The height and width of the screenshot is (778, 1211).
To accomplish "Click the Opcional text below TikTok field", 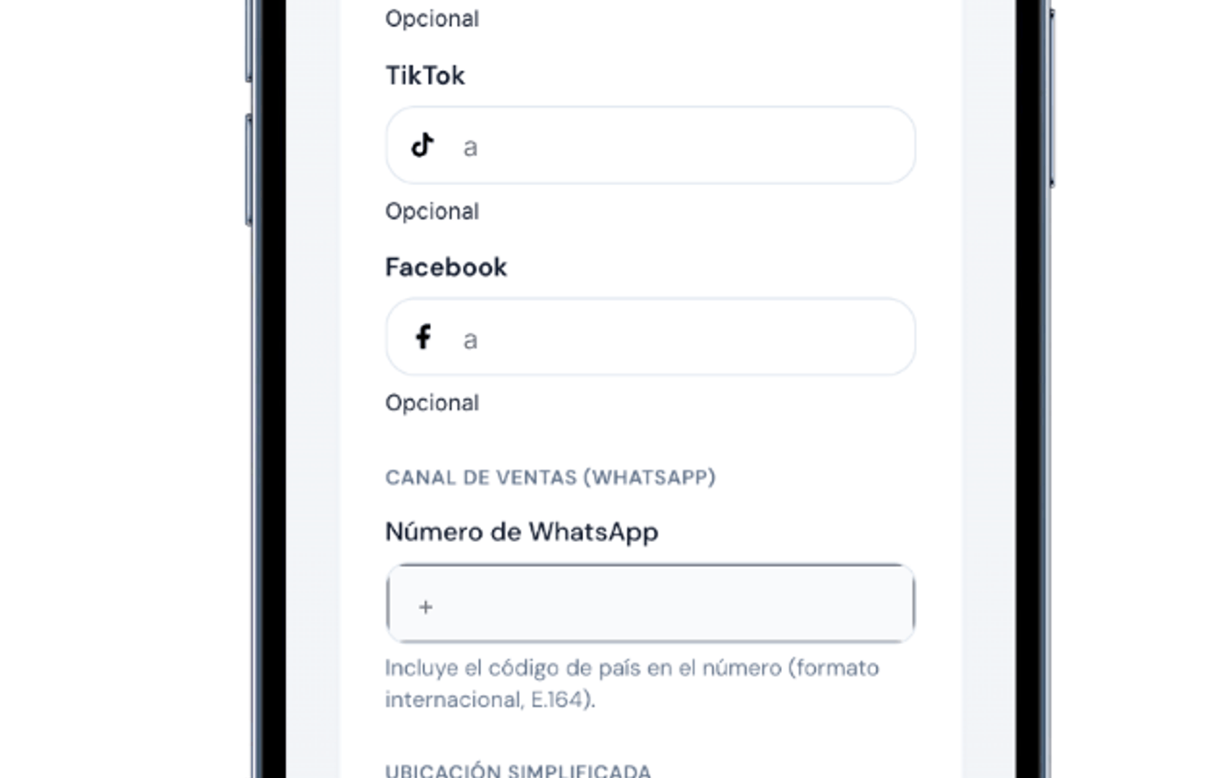I will (432, 211).
